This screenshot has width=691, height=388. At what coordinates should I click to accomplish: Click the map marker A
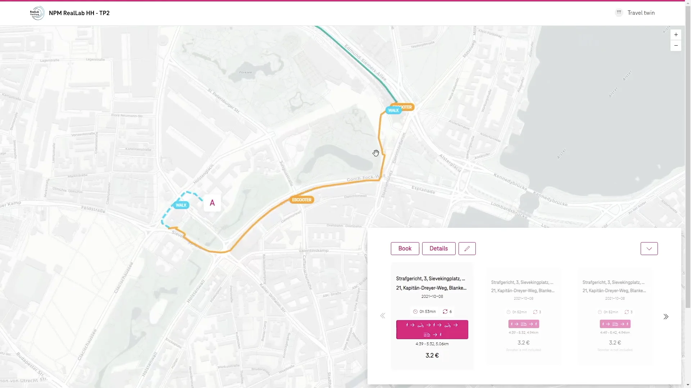[212, 203]
